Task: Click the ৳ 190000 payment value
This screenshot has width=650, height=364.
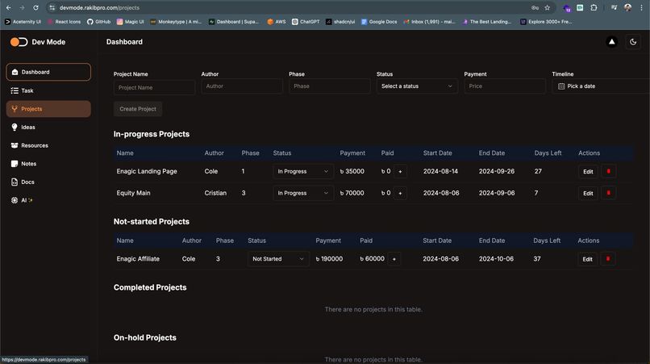Action: (329, 259)
